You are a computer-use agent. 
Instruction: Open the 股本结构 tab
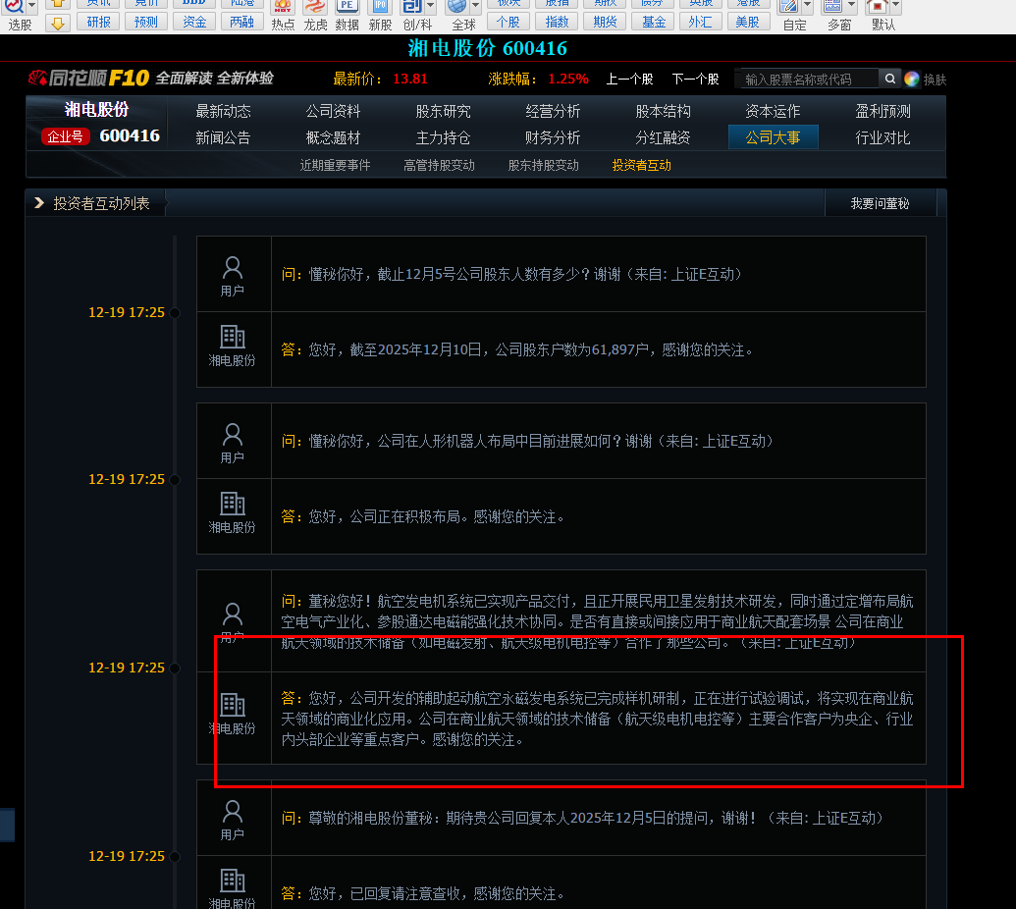pyautogui.click(x=663, y=112)
